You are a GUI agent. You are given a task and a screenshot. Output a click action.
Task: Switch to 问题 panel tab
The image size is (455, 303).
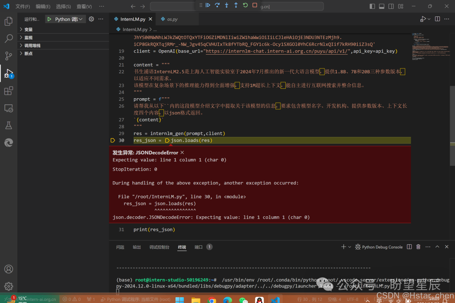coord(120,247)
